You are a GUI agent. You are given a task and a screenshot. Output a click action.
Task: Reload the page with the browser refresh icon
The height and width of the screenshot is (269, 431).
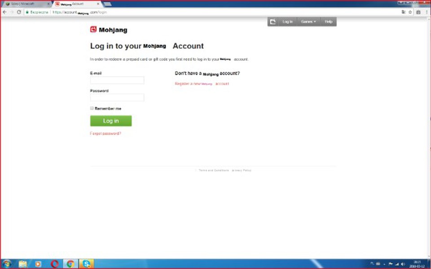pos(19,12)
